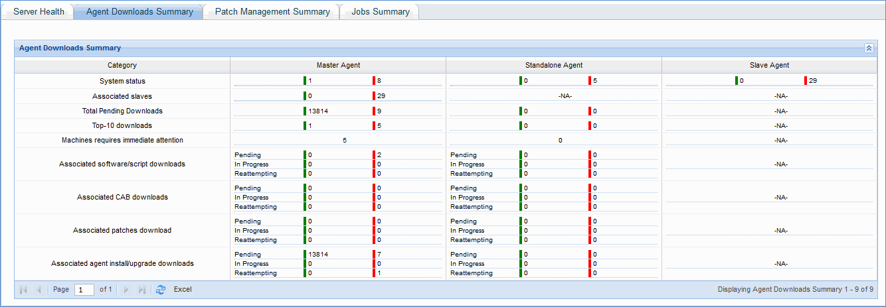Click the Standalone Agent column header
This screenshot has height=307, width=886.
(553, 65)
